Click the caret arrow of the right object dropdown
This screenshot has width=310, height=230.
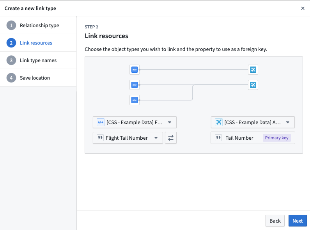point(288,122)
